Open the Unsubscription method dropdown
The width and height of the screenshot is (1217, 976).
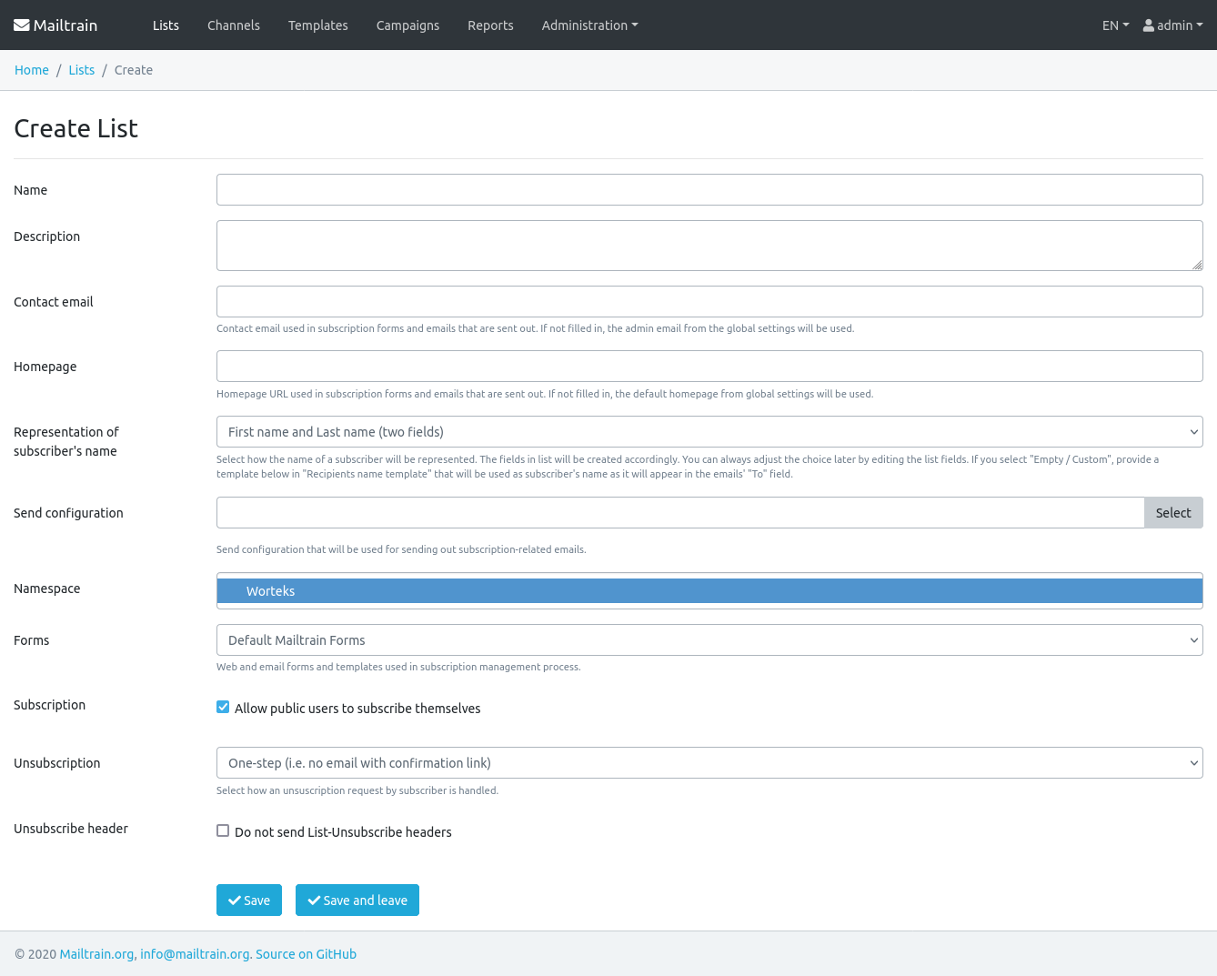[709, 763]
